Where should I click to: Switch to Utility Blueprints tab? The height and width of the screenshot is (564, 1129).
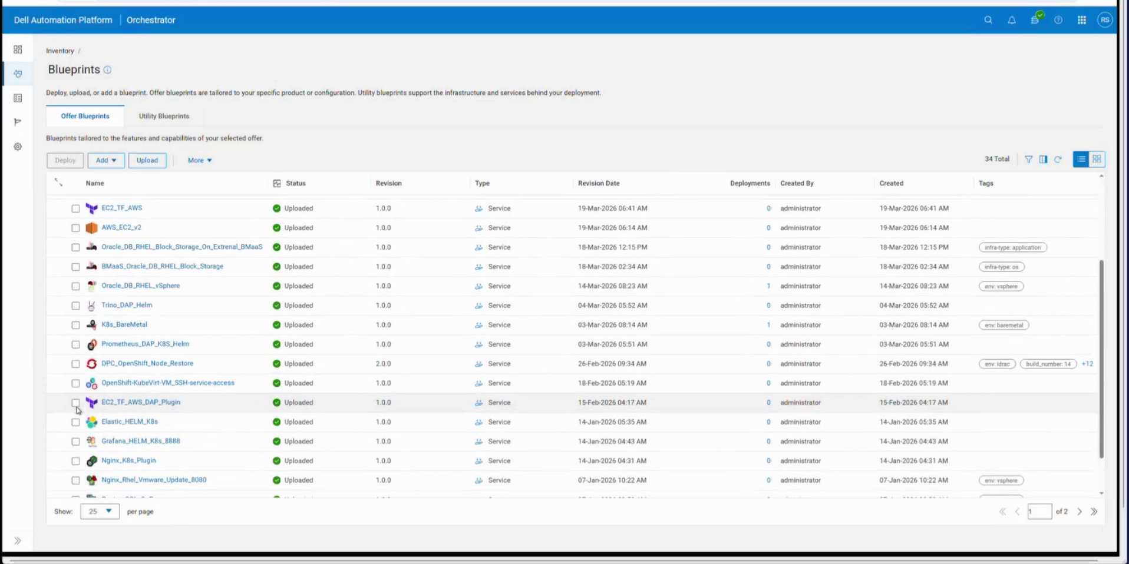pyautogui.click(x=164, y=116)
